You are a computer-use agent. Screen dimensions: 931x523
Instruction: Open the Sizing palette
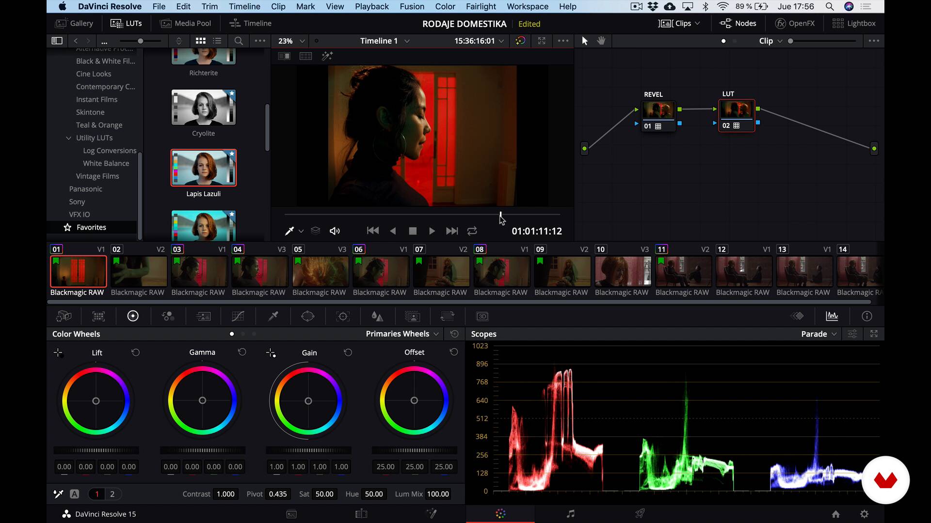pyautogui.click(x=447, y=316)
